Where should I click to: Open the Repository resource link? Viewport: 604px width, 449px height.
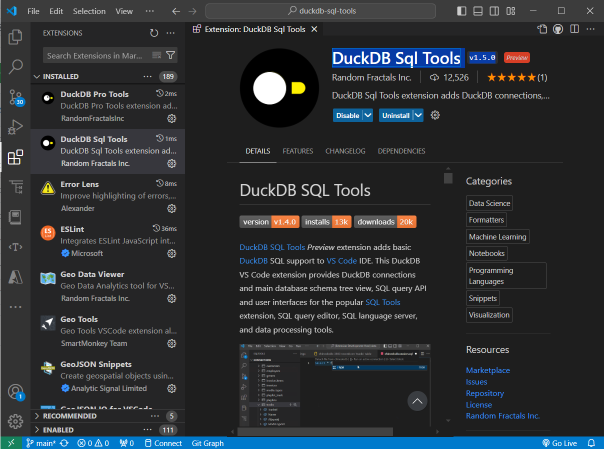point(485,393)
